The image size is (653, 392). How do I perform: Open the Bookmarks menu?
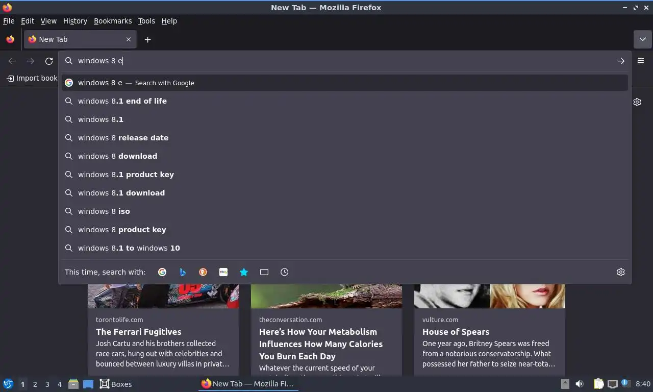pyautogui.click(x=113, y=21)
